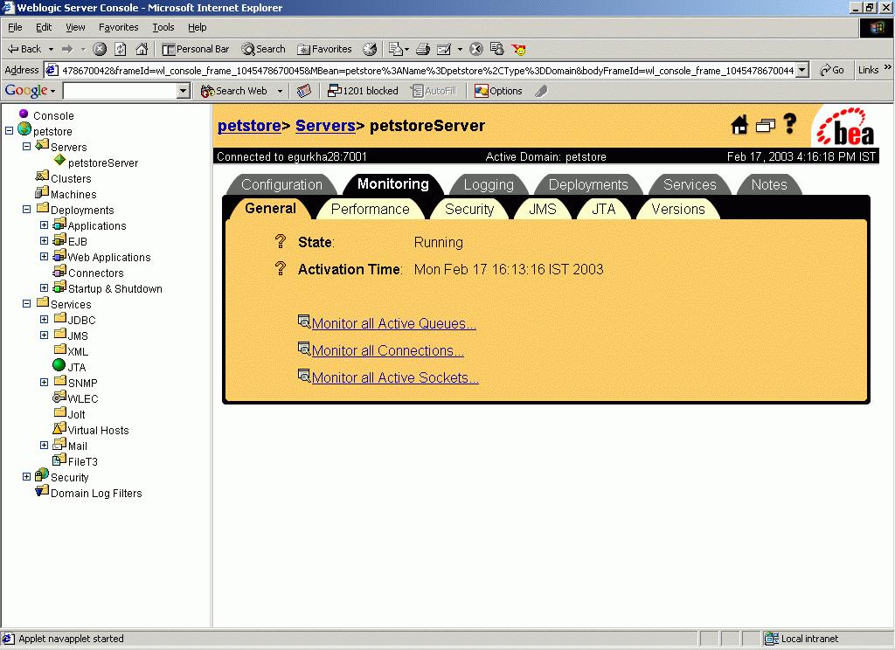Click the Personal Bar button
Viewport: 895px width, 650px height.
click(196, 49)
